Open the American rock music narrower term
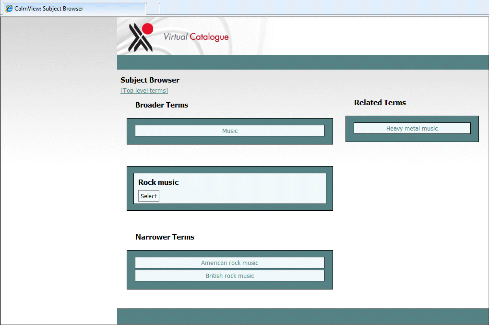This screenshot has height=325, width=489. 229,262
